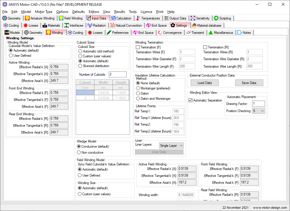290x211 pixels.
Task: Enable the Termination [F] checkbox
Action: tap(138, 47)
